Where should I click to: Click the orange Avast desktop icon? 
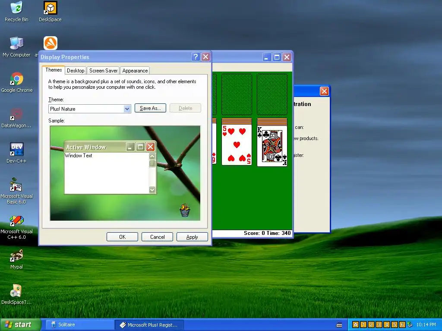51,43
